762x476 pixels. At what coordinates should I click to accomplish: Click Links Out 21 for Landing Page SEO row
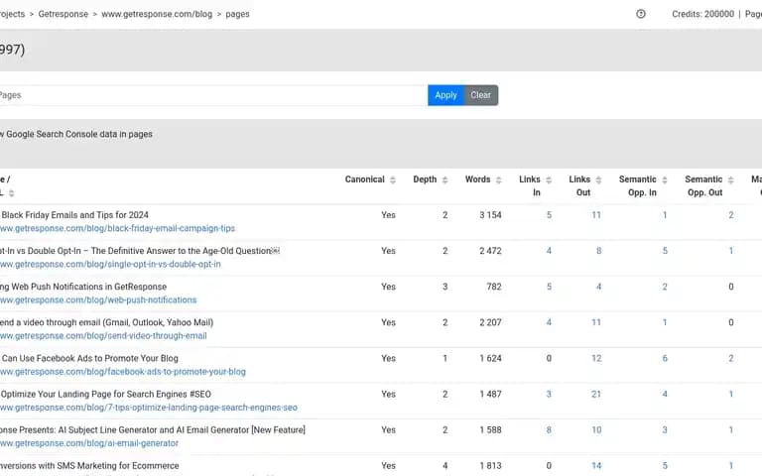tap(596, 395)
